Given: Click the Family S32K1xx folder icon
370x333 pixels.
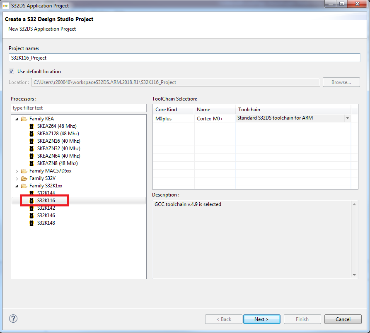Looking at the screenshot, I should (24, 186).
